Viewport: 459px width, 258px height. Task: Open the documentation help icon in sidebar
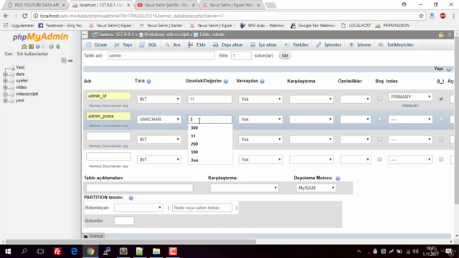(37, 47)
